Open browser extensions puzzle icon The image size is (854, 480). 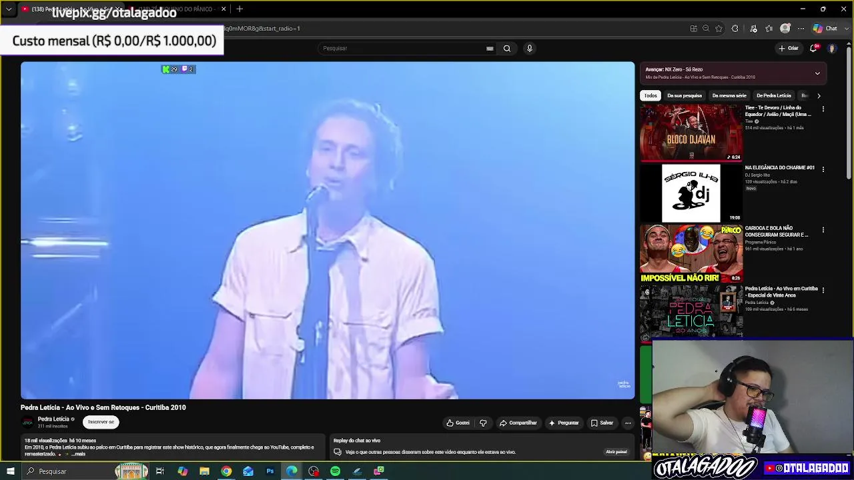click(735, 29)
